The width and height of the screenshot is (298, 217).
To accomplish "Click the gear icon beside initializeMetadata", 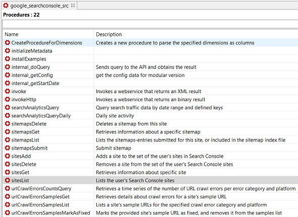I will (7, 51).
